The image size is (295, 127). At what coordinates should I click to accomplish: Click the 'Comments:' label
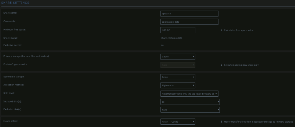(x=9, y=21)
